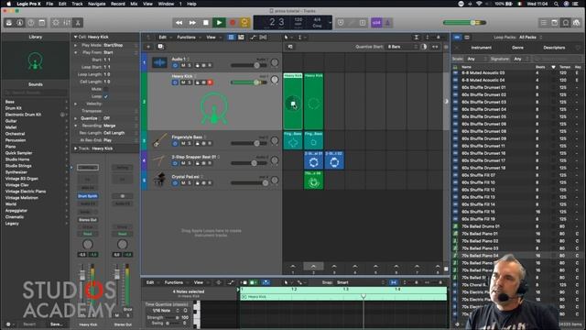The height and width of the screenshot is (330, 586).
Task: Choose Synthesizer category in Library
Action: coord(16,172)
